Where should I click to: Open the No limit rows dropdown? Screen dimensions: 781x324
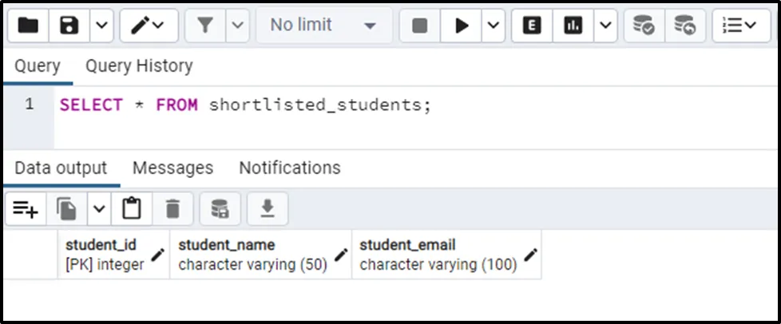click(x=323, y=26)
